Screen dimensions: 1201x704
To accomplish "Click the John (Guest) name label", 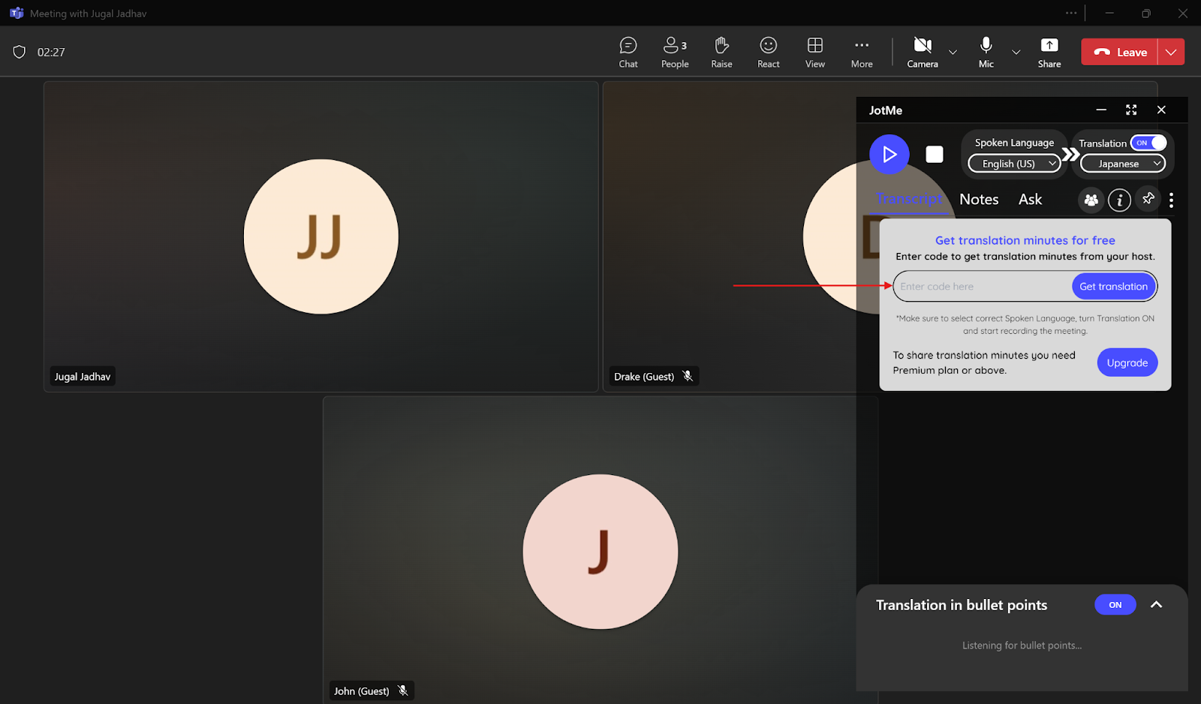I will (x=362, y=690).
